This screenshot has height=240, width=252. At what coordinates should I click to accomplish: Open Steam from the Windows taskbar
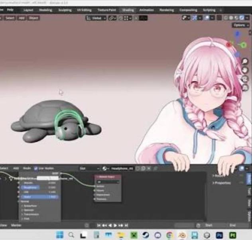click(146, 235)
